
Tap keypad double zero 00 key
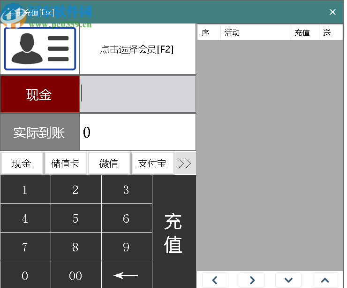coord(76,275)
